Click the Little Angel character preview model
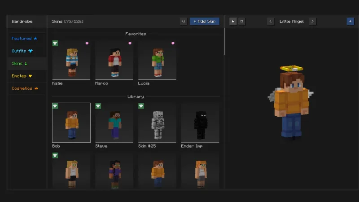Image resolution: width=359 pixels, height=202 pixels. [291, 102]
